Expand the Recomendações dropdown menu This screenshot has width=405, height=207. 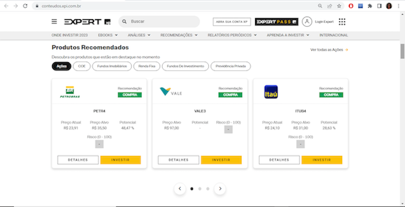[x=179, y=35]
